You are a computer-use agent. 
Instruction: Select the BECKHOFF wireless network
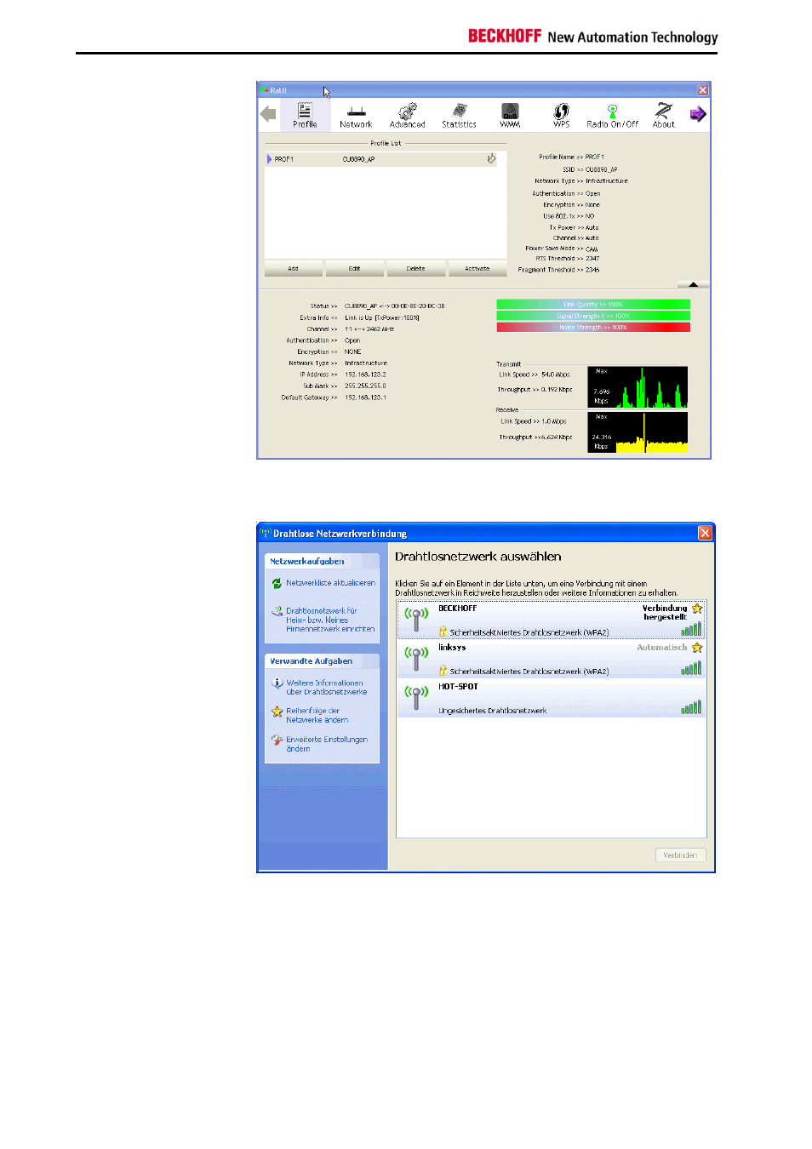point(552,620)
